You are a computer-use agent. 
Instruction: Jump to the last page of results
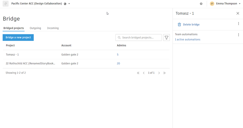(x=165, y=73)
